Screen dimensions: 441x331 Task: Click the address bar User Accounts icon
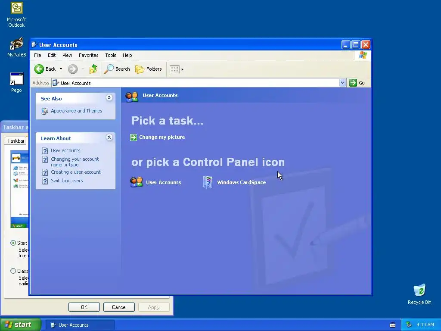click(56, 83)
